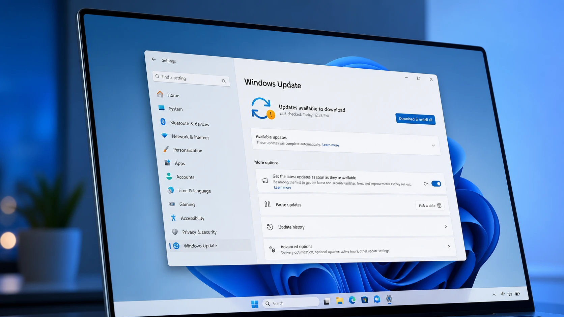Click the Settings gear on the taskbar
Screen dimensions: 564x317
coord(389,299)
